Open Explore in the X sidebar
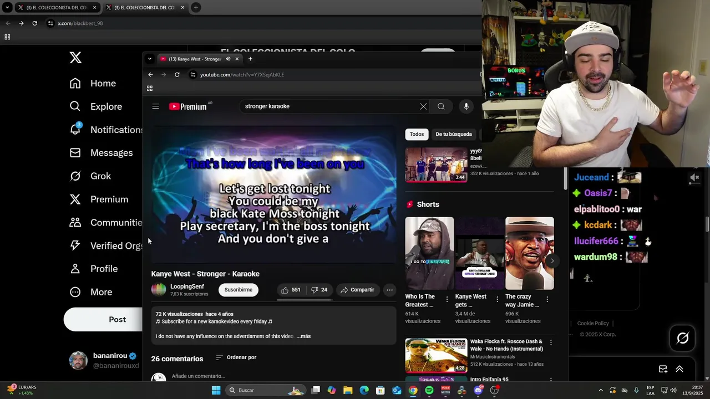 click(95, 106)
